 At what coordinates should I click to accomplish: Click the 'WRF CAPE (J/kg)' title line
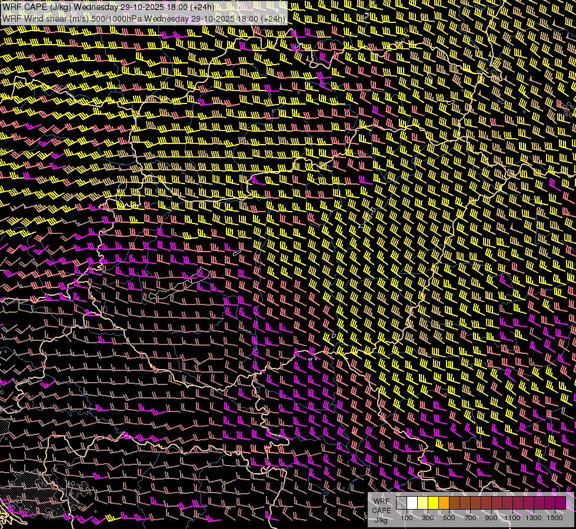pos(109,7)
